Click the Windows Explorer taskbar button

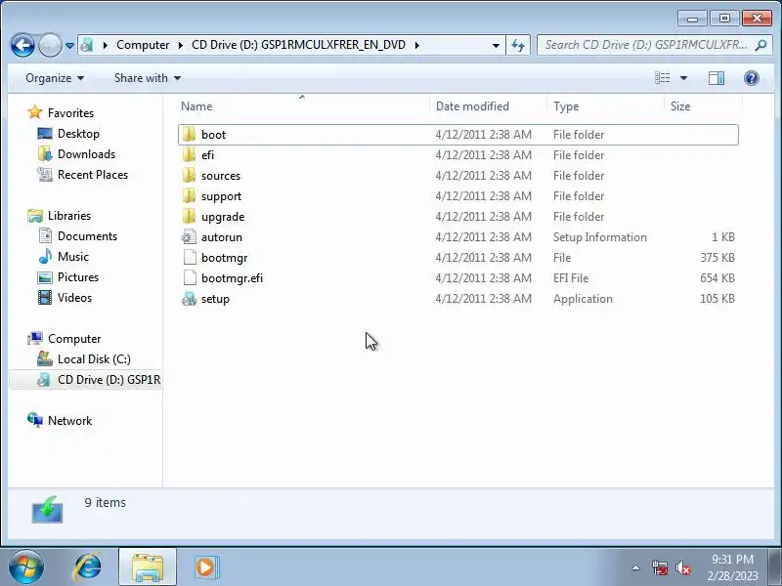point(148,567)
